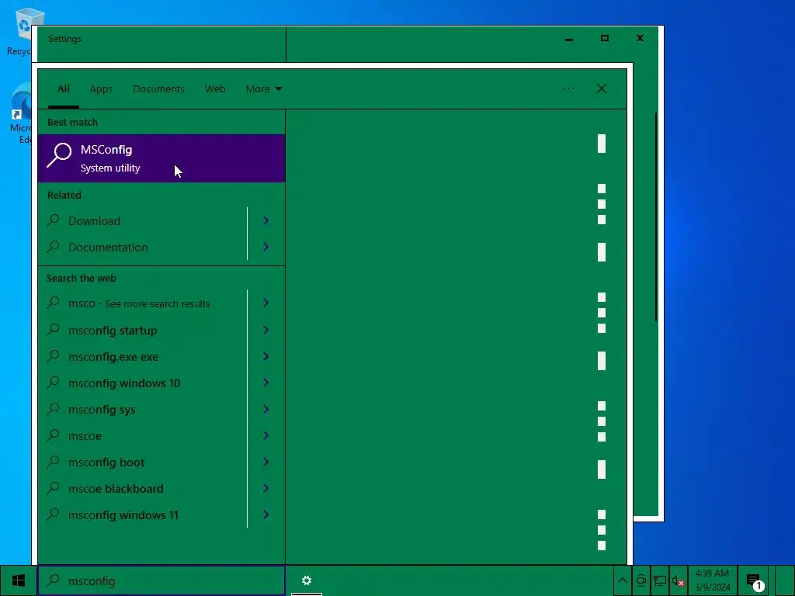Click the Microsoft Edge desktop shortcut
The width and height of the screenshot is (795, 596).
(x=20, y=114)
